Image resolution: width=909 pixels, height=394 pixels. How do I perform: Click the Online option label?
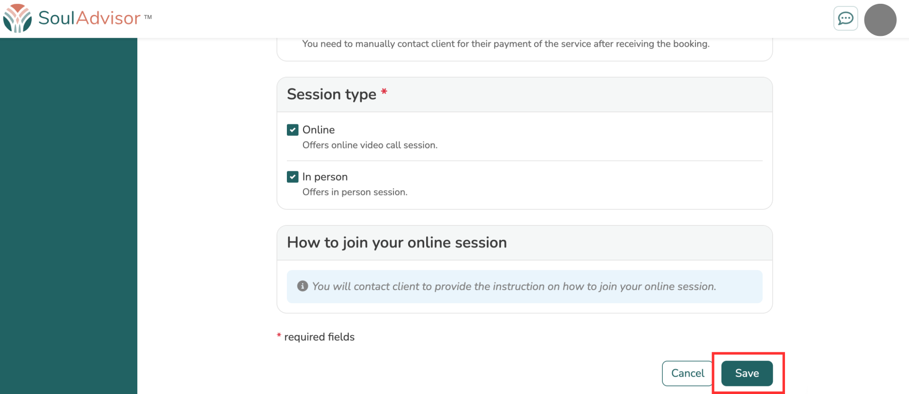point(318,130)
